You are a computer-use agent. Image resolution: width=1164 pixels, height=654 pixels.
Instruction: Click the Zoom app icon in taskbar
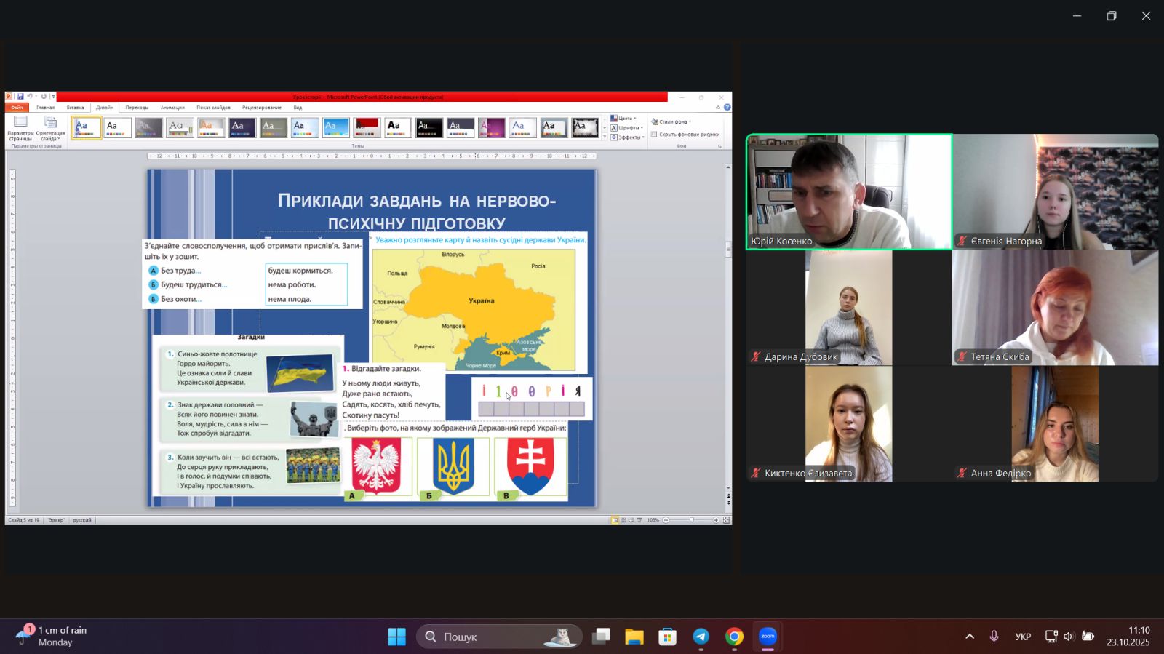coord(768,637)
